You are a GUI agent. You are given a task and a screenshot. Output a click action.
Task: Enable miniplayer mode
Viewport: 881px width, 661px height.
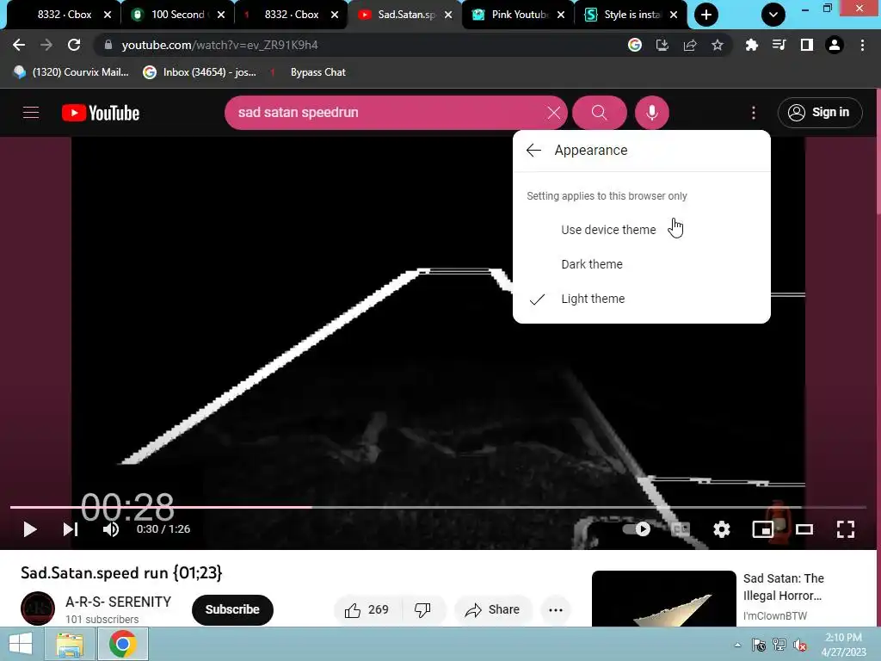point(762,529)
